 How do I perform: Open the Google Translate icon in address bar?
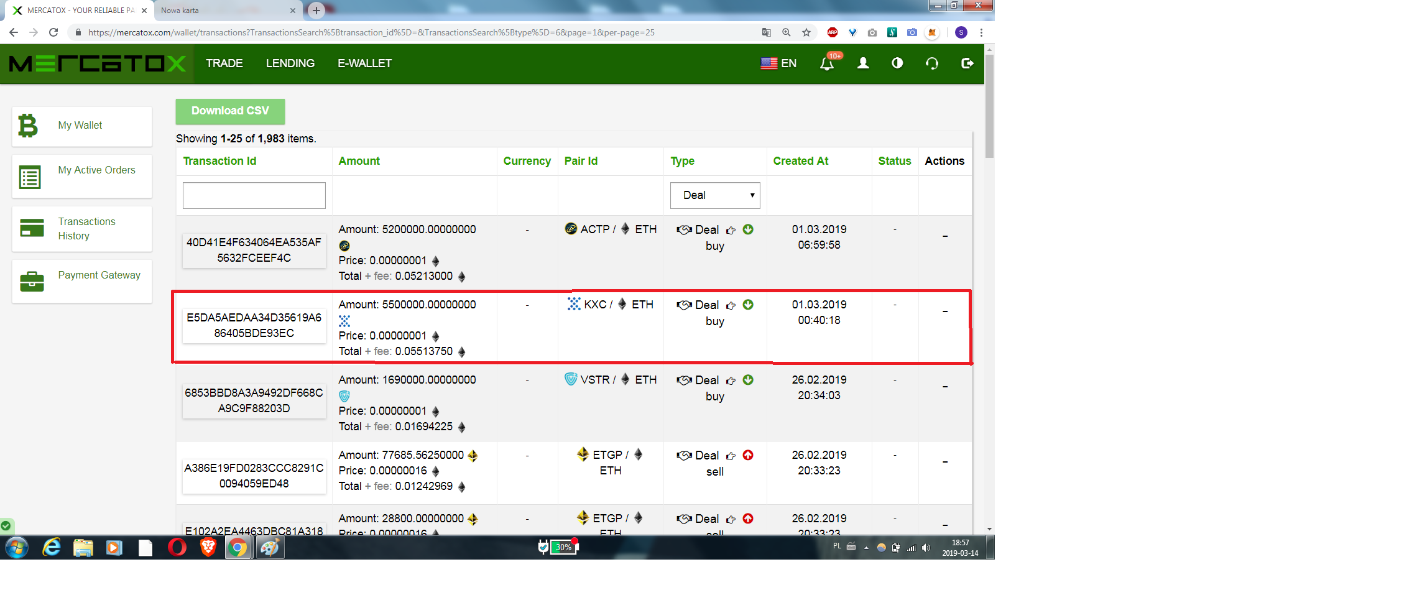(767, 32)
